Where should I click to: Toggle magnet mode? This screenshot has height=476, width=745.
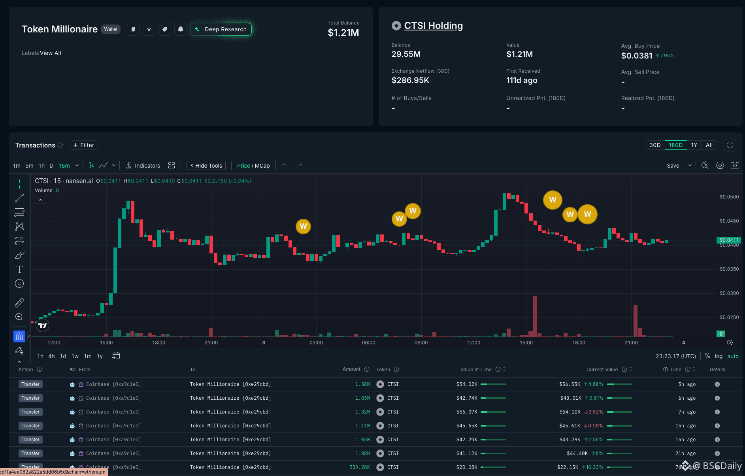[19, 336]
